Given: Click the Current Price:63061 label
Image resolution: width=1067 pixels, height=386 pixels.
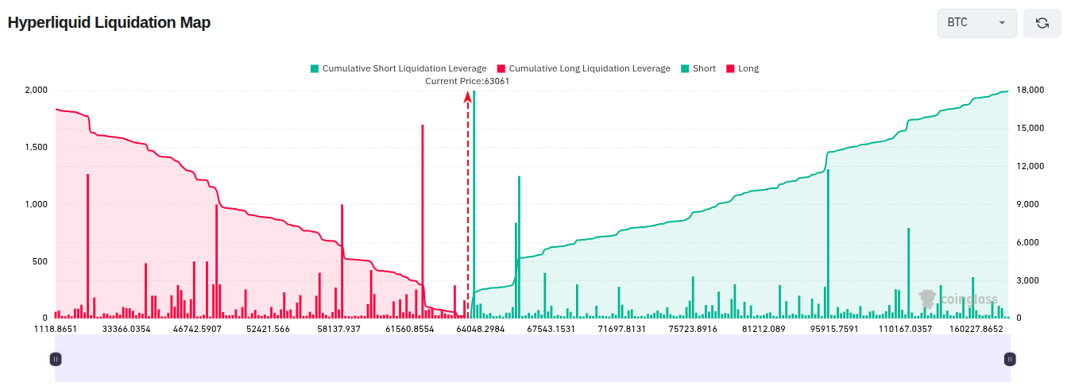Looking at the screenshot, I should point(467,81).
